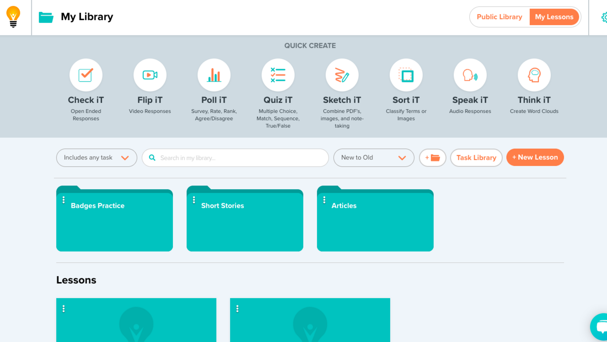The width and height of the screenshot is (607, 342).
Task: Open the Sketch iT pencil icon
Action: 342,75
